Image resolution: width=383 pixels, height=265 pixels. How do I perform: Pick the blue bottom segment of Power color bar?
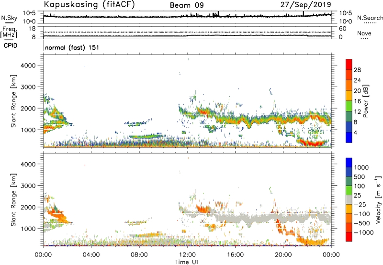click(349, 137)
